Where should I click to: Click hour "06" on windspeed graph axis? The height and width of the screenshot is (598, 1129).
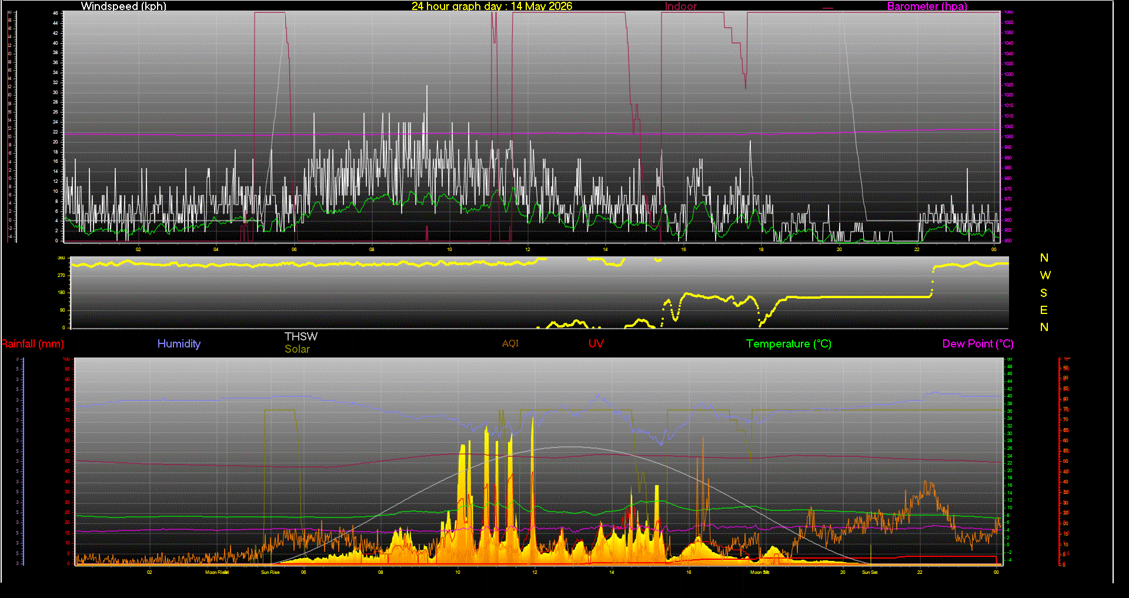[294, 249]
